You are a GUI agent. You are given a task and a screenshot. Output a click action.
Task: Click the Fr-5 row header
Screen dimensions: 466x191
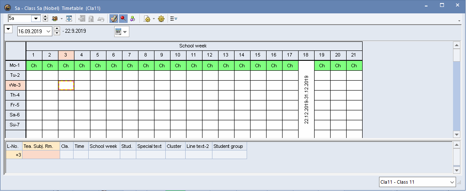click(x=16, y=106)
